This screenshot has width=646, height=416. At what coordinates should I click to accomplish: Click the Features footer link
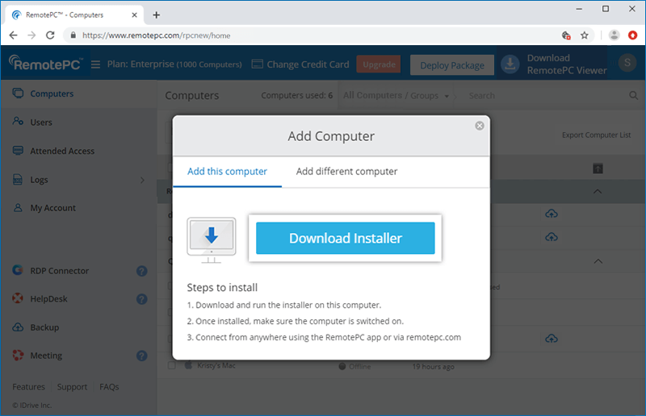(x=28, y=387)
